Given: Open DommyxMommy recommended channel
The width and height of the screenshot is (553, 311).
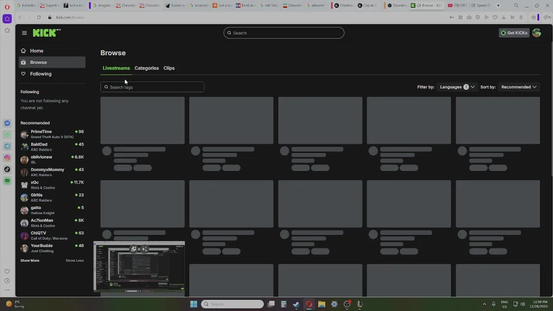Looking at the screenshot, I should click(52, 172).
